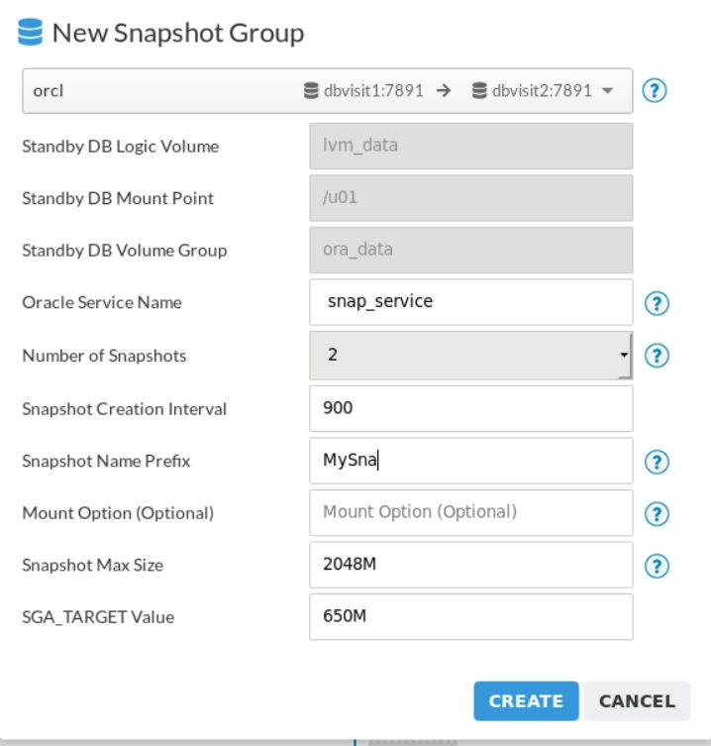Image resolution: width=711 pixels, height=746 pixels.
Task: Open Mount Option help icon
Action: click(x=657, y=514)
